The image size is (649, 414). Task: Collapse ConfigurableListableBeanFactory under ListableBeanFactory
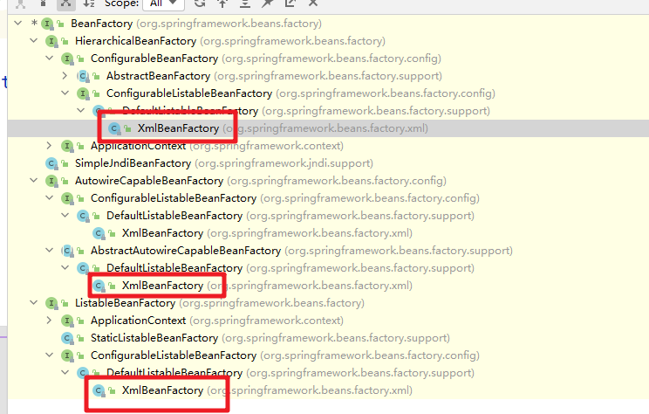(x=49, y=355)
